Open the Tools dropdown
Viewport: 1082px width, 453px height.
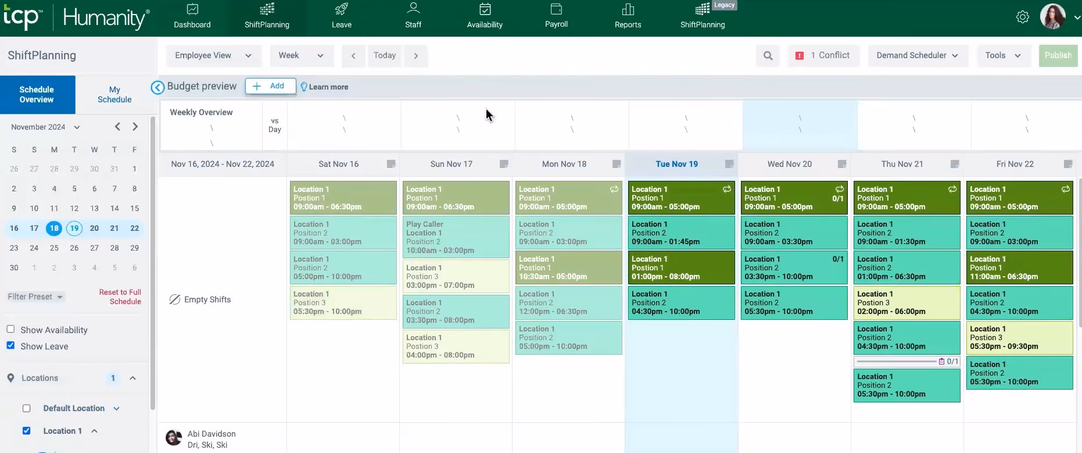[x=1004, y=56]
